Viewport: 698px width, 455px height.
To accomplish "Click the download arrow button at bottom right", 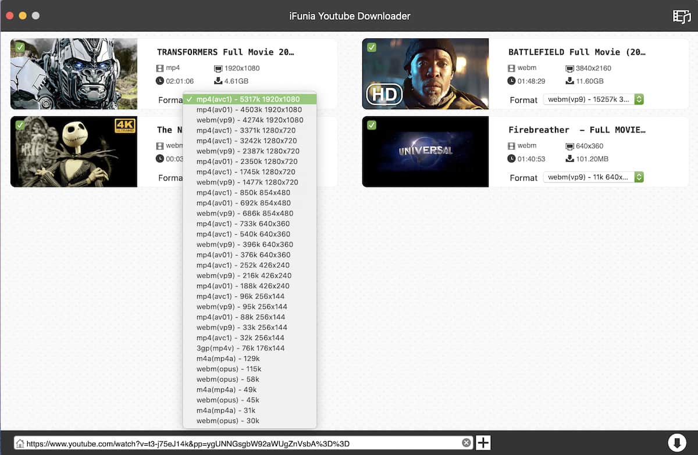I will click(x=676, y=443).
